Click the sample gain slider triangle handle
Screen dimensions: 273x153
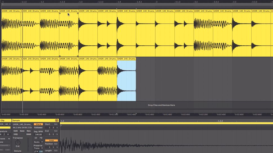[29, 146]
